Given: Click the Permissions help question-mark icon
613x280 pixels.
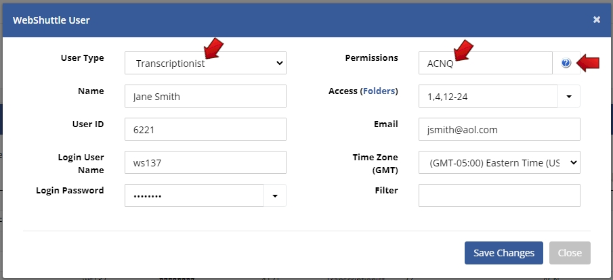Looking at the screenshot, I should tap(566, 63).
